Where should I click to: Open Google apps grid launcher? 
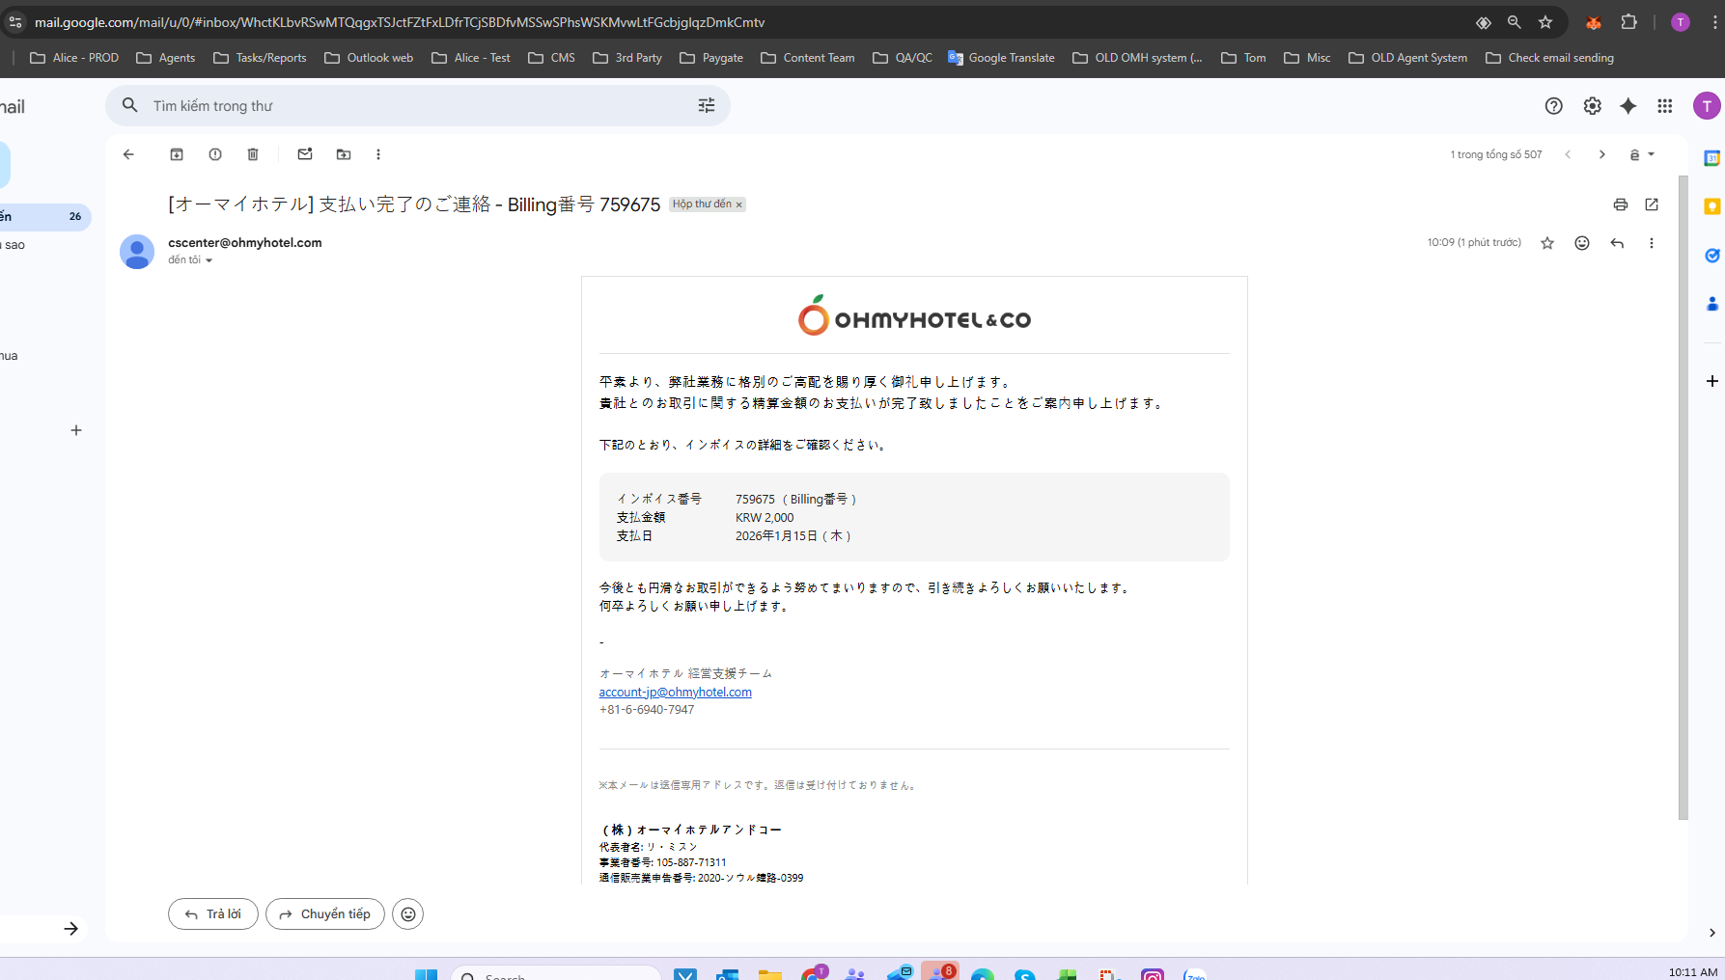coord(1665,106)
